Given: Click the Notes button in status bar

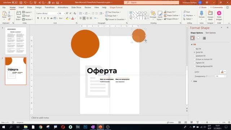Looking at the screenshot, I should 170,122.
